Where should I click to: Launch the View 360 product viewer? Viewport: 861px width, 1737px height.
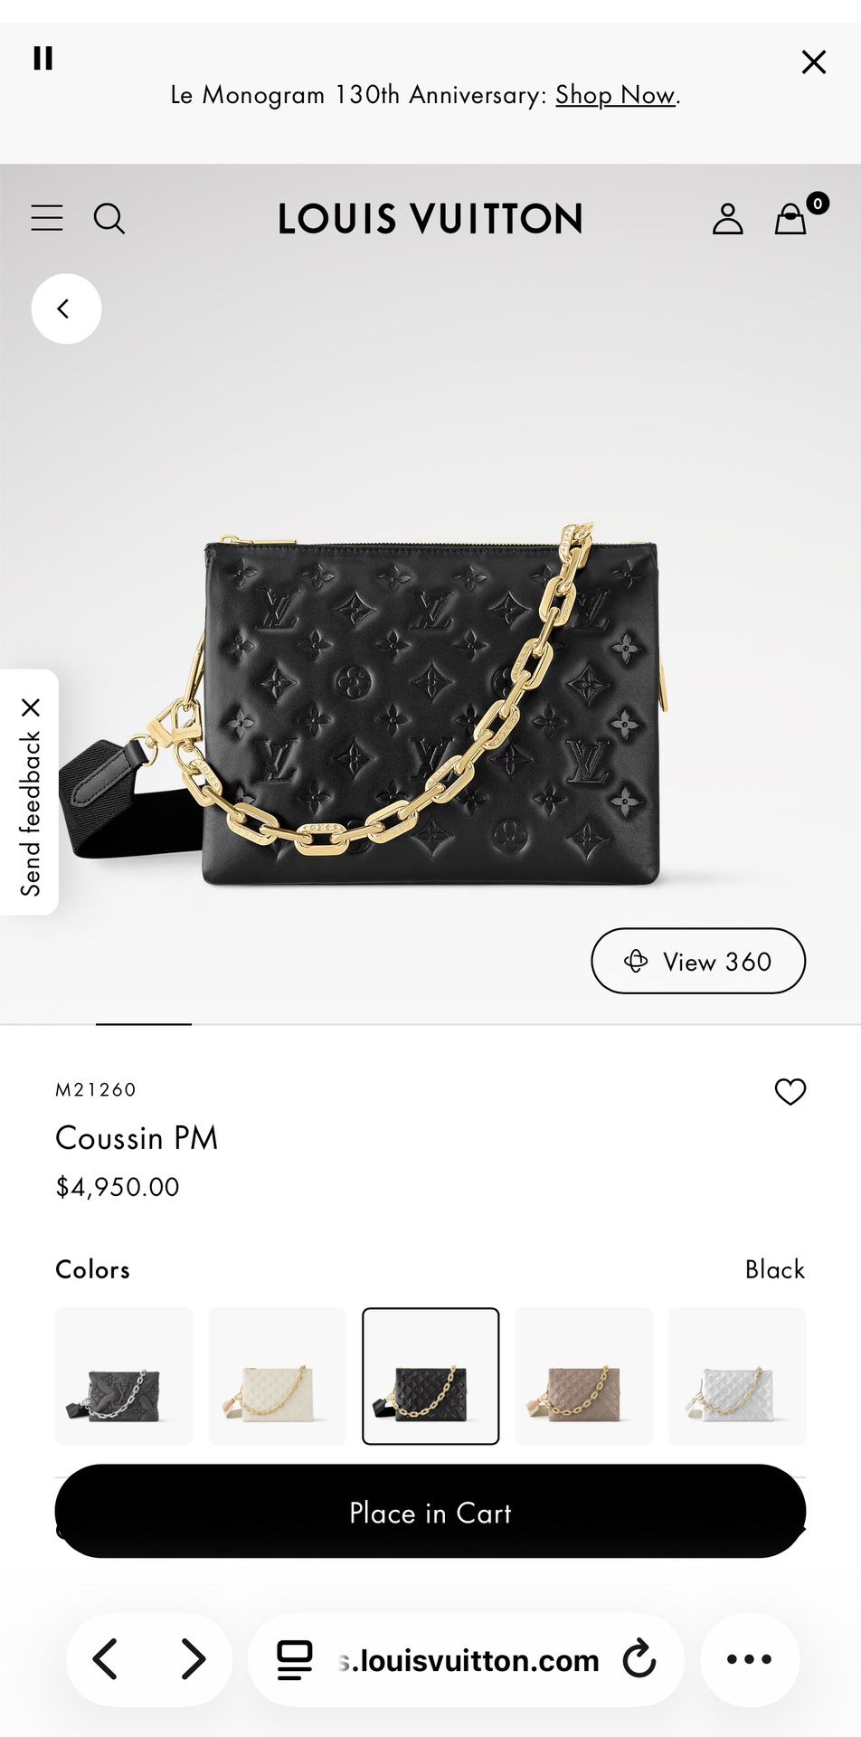(x=698, y=961)
